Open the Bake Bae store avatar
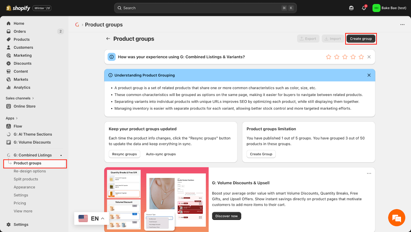This screenshot has height=232, width=411. 376,8
